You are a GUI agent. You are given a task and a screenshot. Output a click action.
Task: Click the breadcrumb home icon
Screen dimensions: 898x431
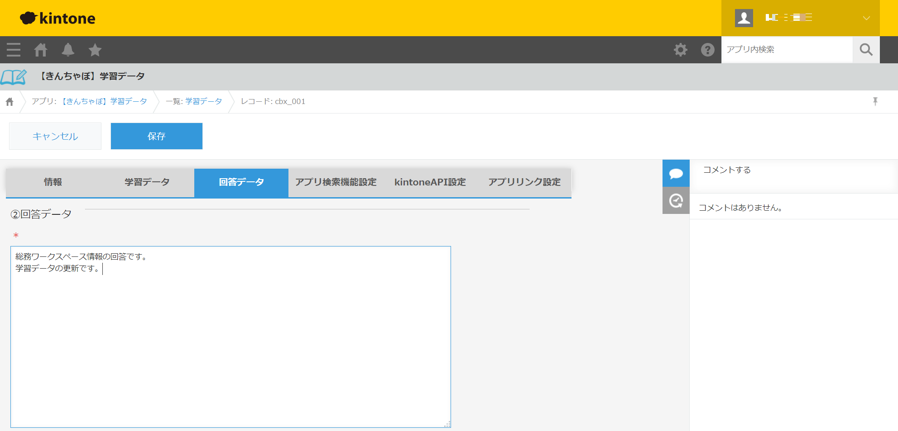[10, 102]
